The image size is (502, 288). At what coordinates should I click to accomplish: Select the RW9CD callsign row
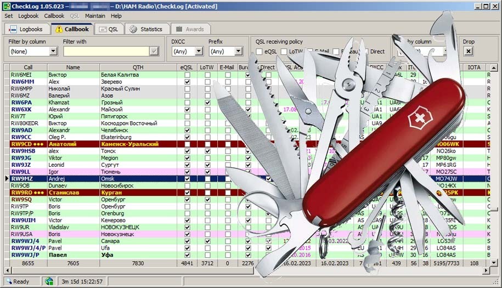click(27, 144)
